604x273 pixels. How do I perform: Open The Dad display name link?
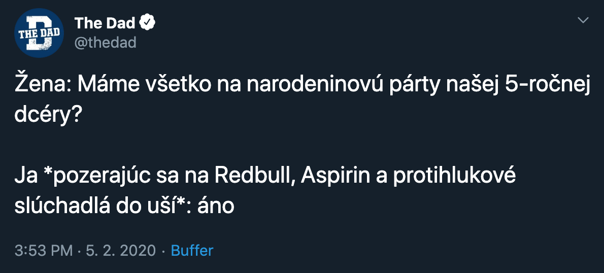click(105, 23)
